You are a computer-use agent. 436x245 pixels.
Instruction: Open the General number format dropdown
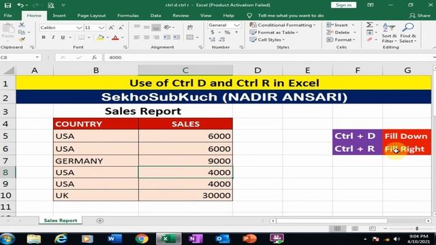pyautogui.click(x=237, y=25)
